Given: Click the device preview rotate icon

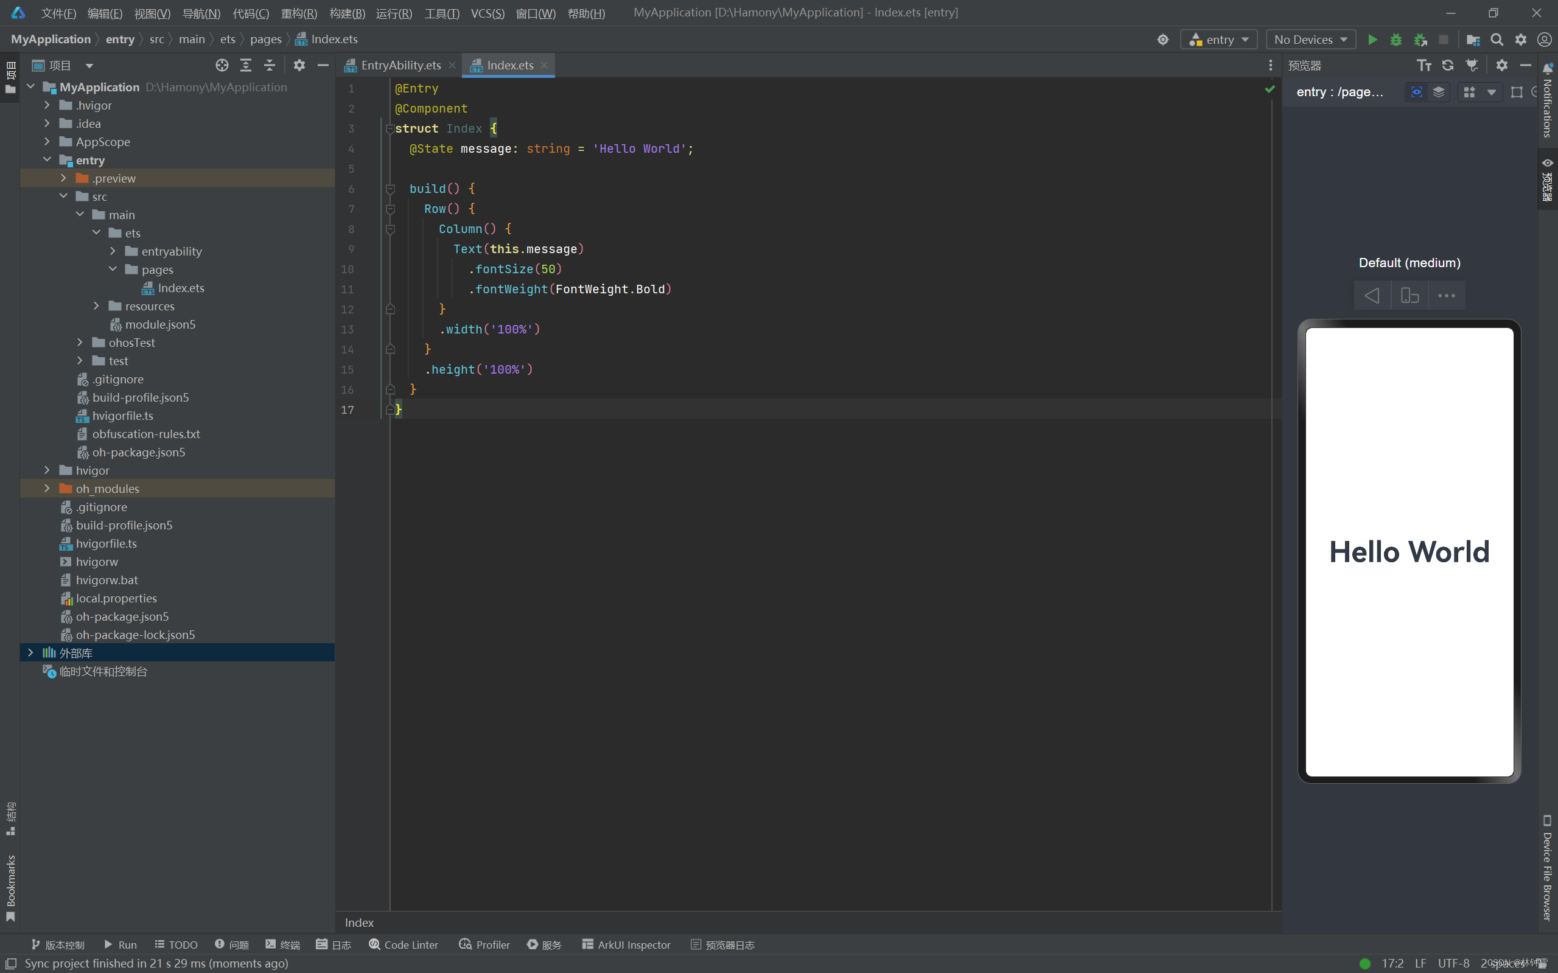Looking at the screenshot, I should [1408, 295].
